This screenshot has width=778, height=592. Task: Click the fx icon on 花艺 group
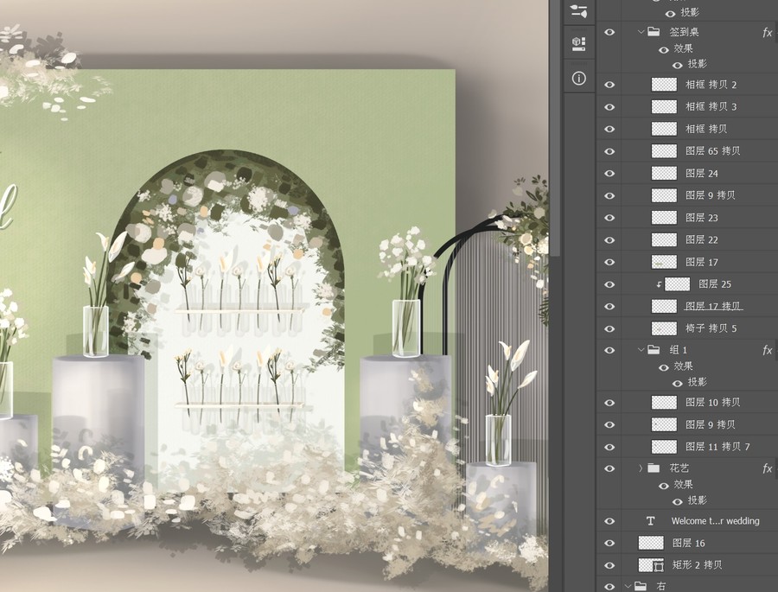coord(767,468)
